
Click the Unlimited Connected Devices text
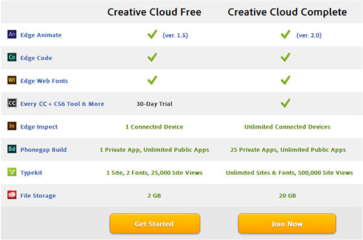[x=287, y=127]
